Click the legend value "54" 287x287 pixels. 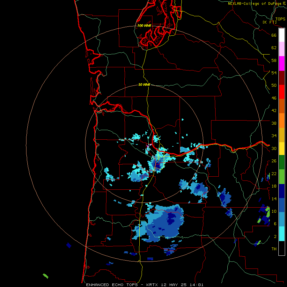tap(274, 73)
